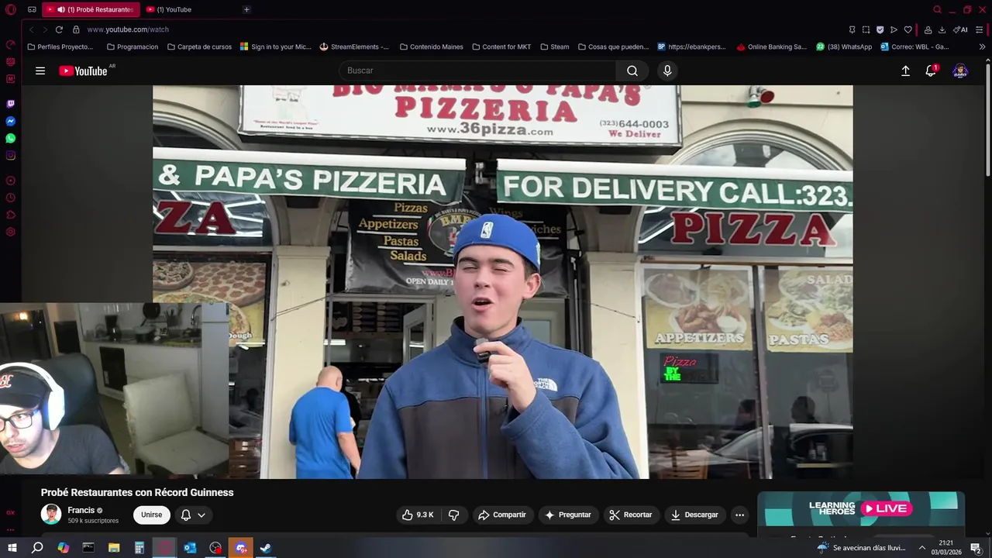The height and width of the screenshot is (558, 992).
Task: Click the Unirse join button
Action: click(x=152, y=515)
